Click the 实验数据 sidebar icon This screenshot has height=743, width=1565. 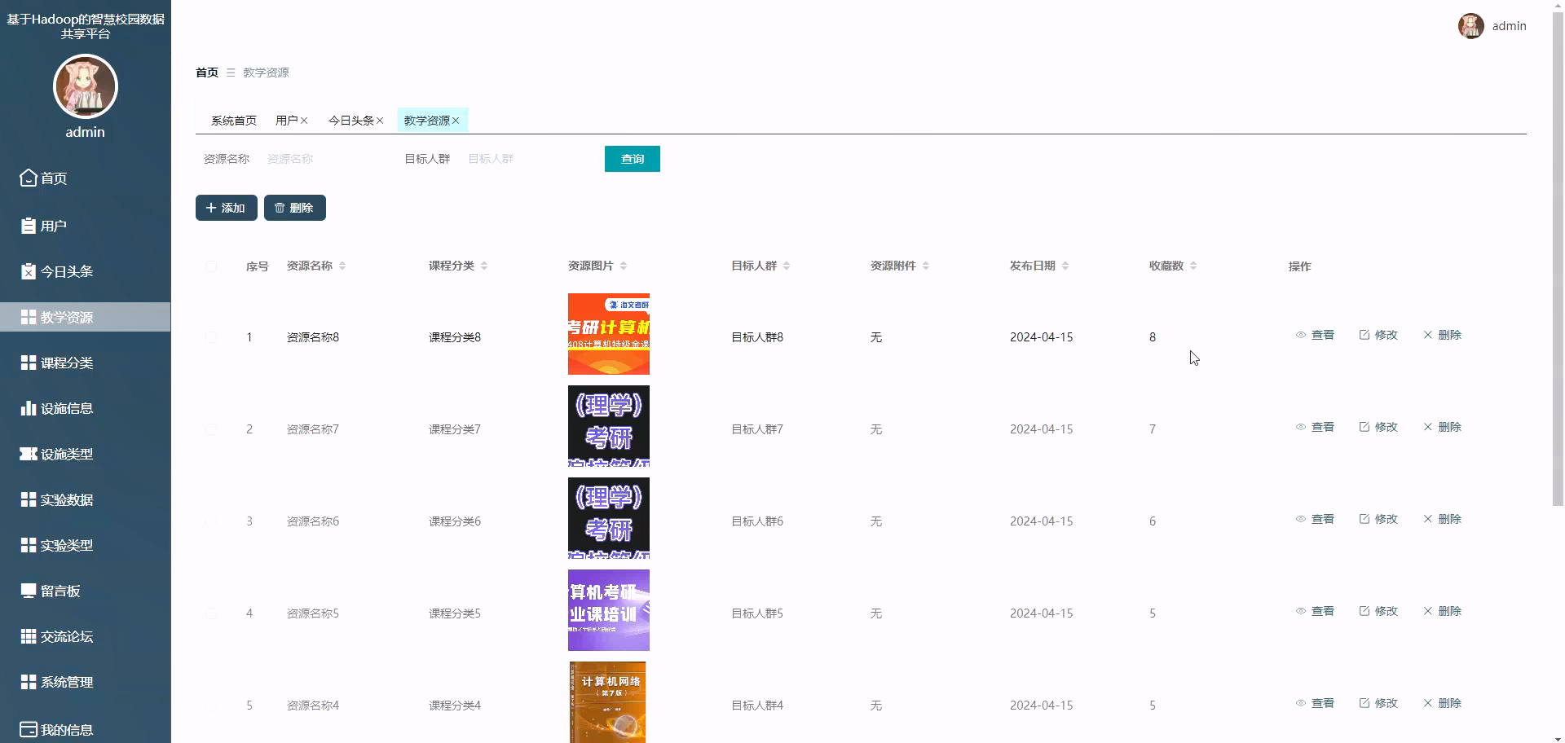29,499
